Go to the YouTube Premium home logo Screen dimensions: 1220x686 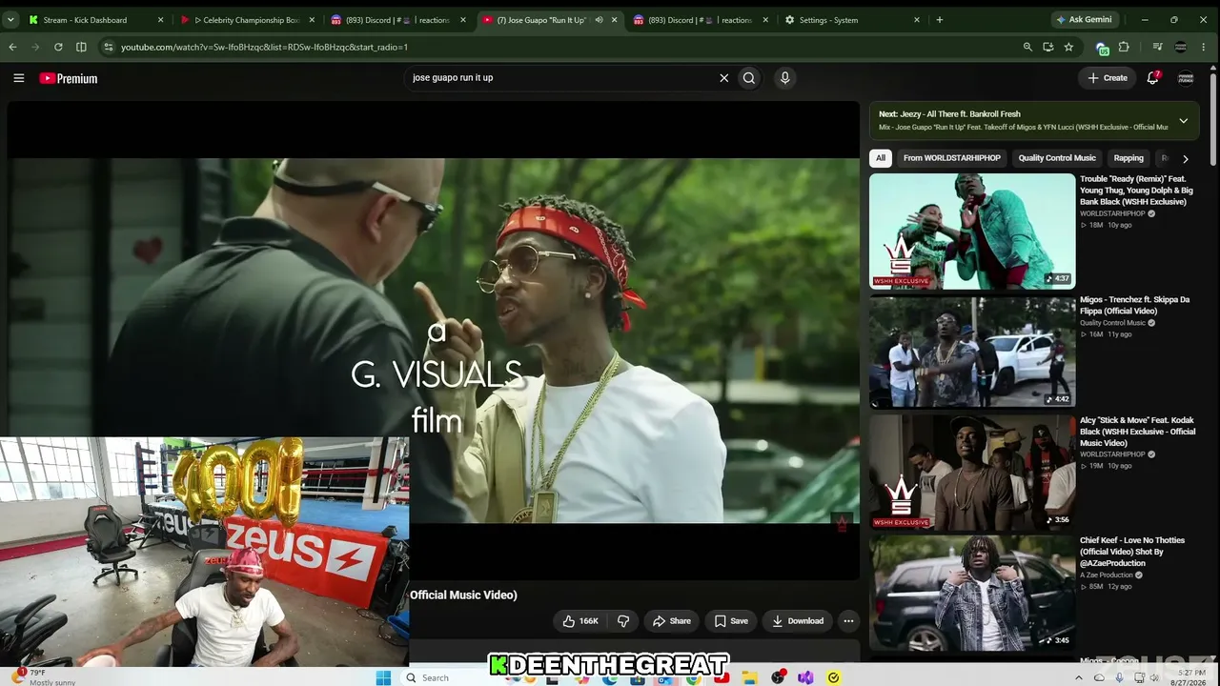69,78
